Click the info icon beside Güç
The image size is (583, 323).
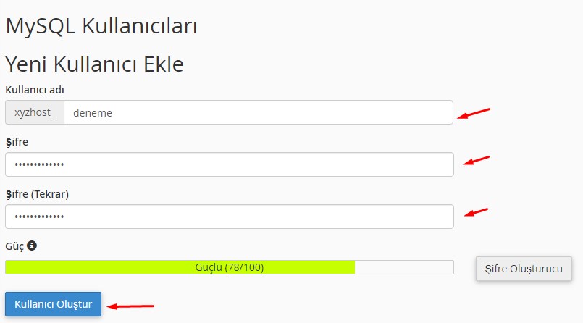pyautogui.click(x=32, y=246)
